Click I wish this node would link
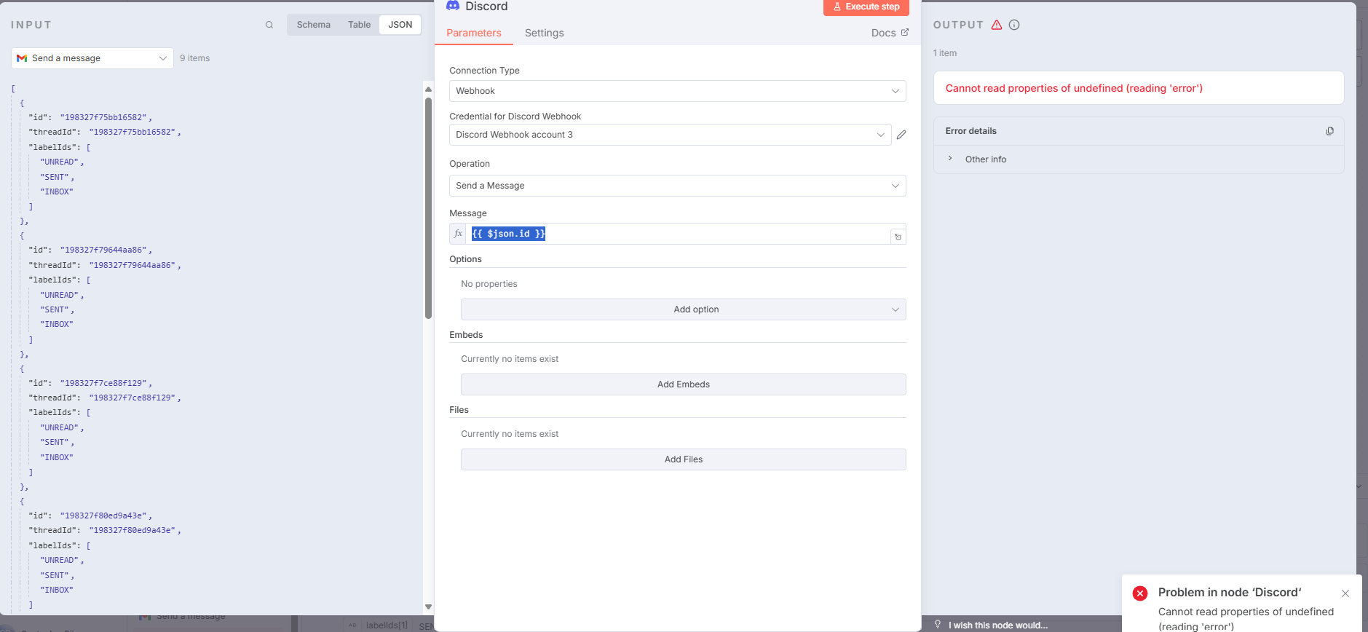Viewport: 1368px width, 632px height. (997, 625)
